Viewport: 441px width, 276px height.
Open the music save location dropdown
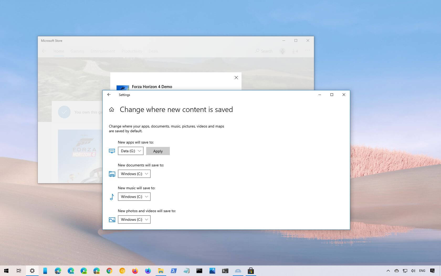pyautogui.click(x=134, y=197)
